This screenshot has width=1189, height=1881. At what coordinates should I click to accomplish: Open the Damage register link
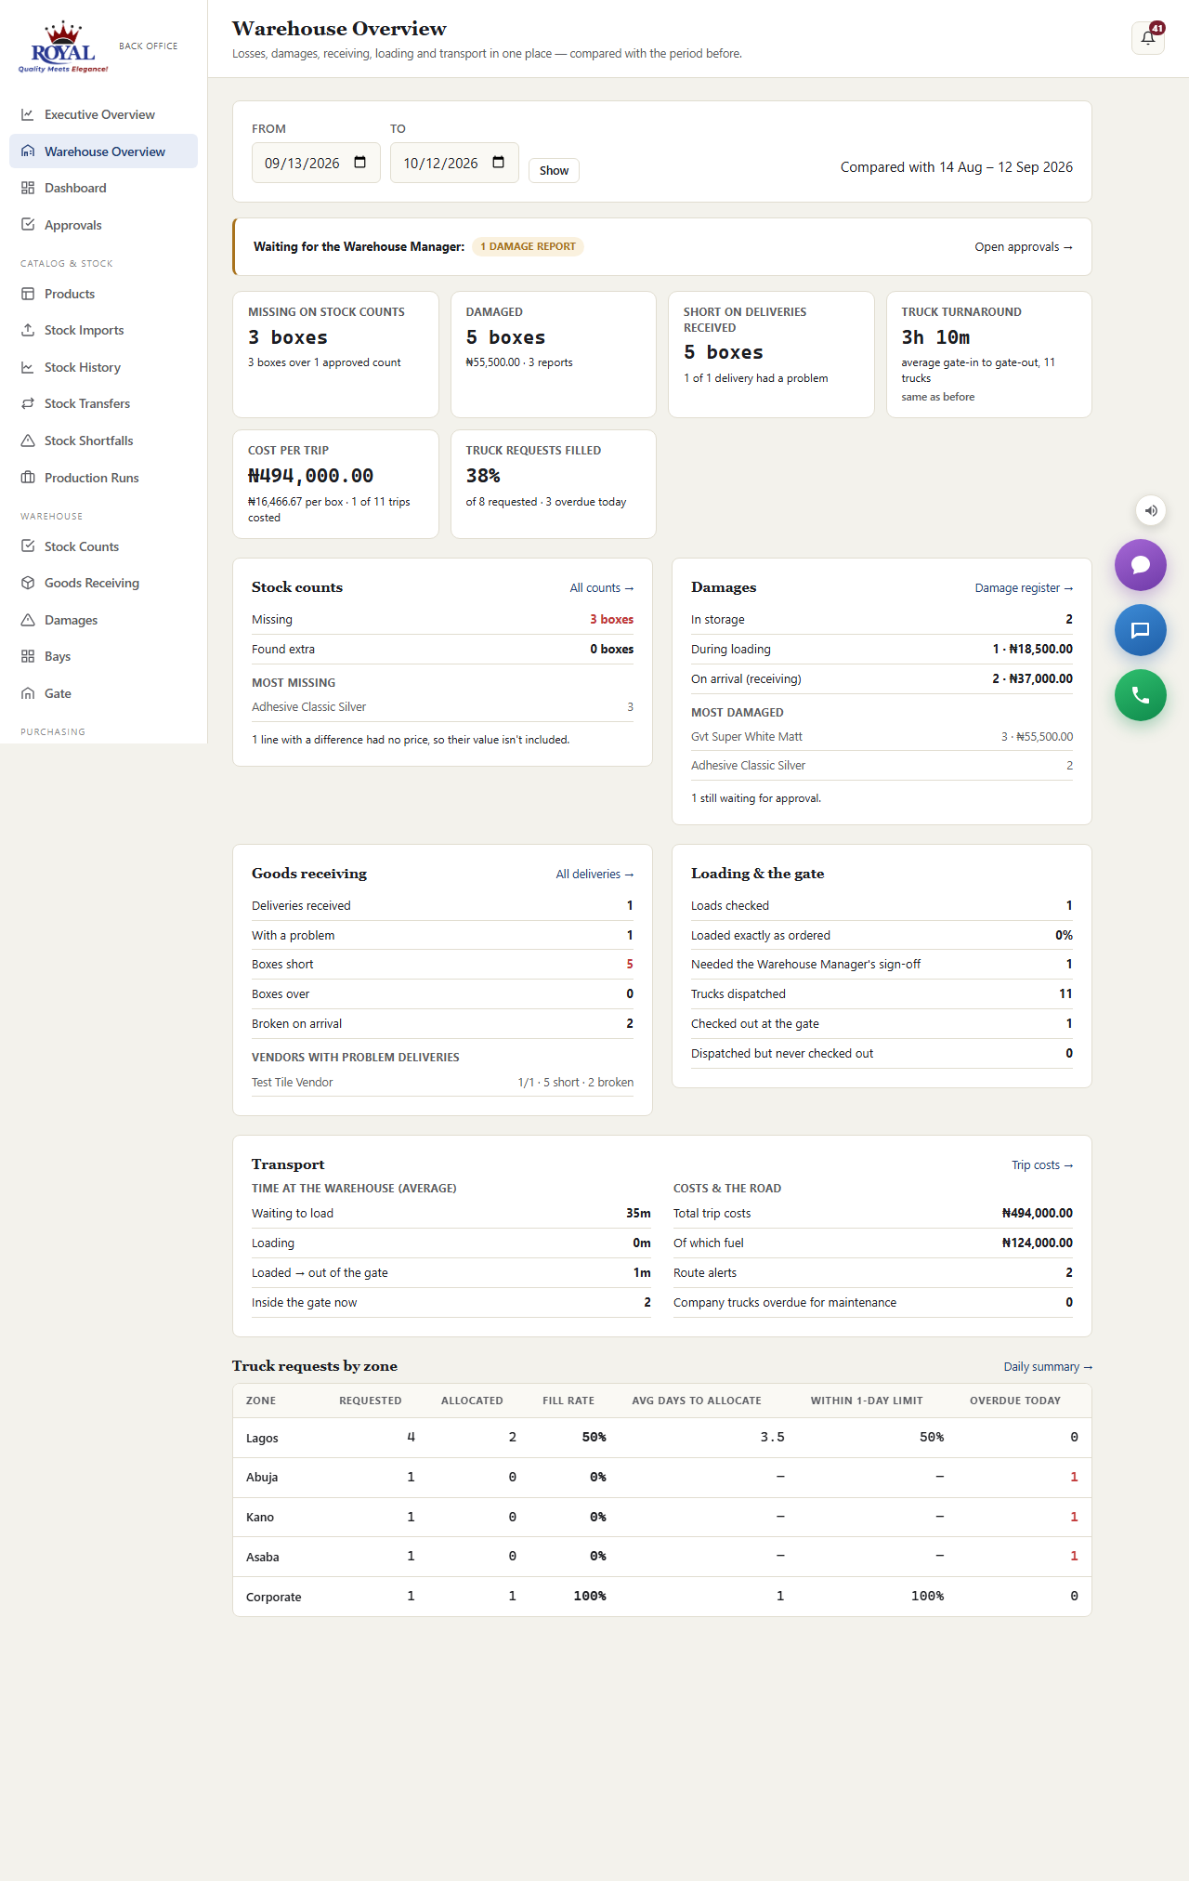pyautogui.click(x=1024, y=587)
